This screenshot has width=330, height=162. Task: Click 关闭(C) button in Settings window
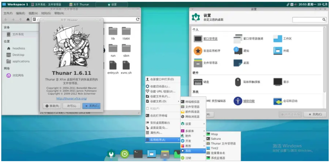315,114
